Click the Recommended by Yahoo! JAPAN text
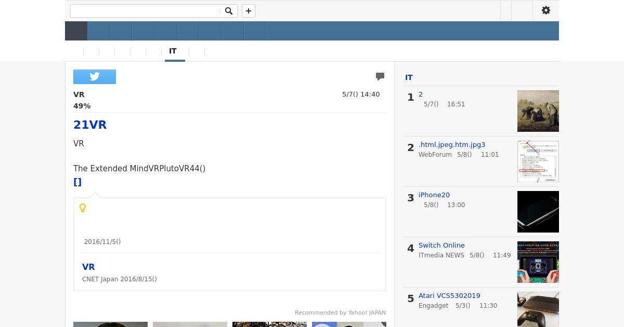Viewport: 624px width, 327px height. coord(340,312)
